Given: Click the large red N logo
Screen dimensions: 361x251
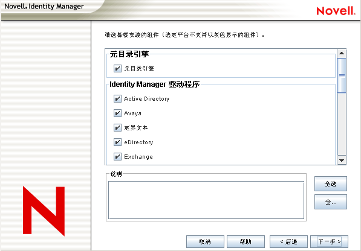Looking at the screenshot, I should (44, 211).
